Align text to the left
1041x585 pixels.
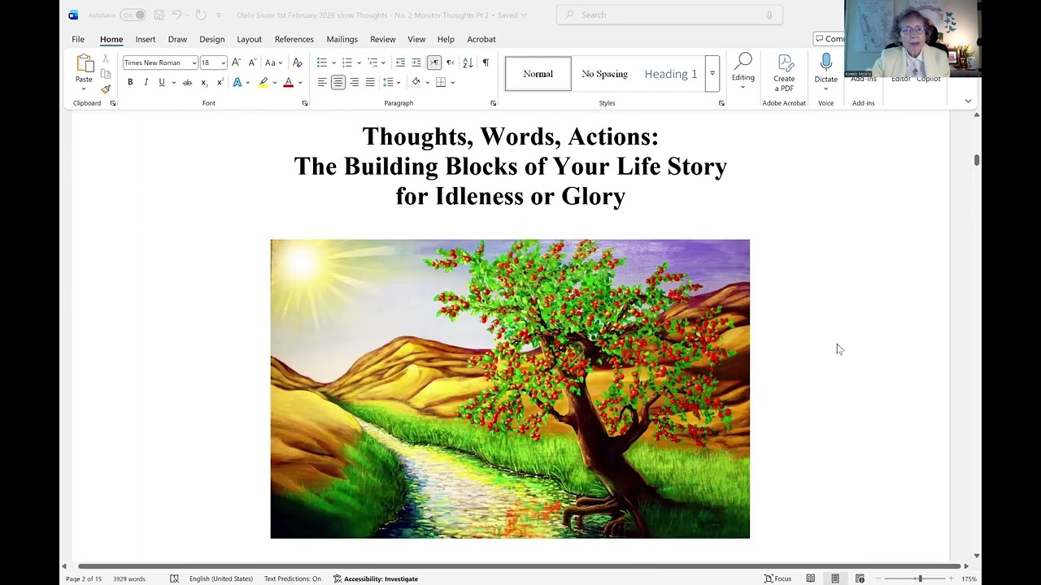(x=322, y=82)
